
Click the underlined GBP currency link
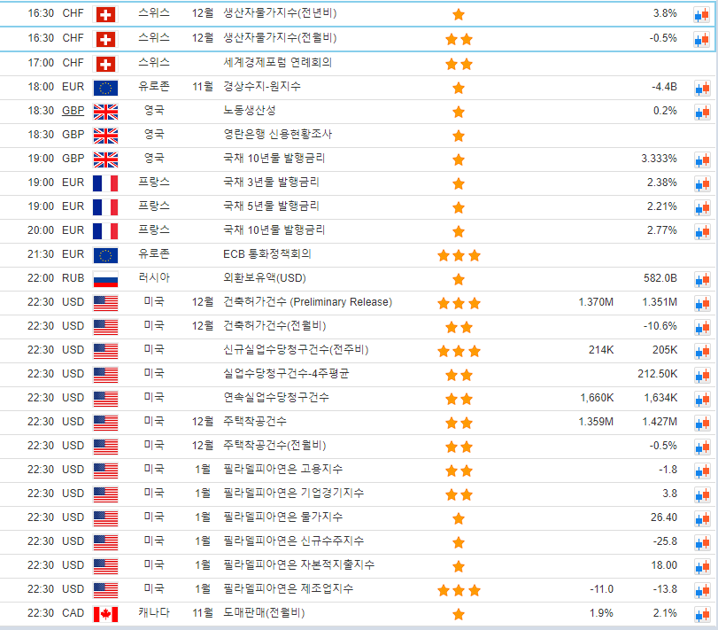[x=73, y=111]
